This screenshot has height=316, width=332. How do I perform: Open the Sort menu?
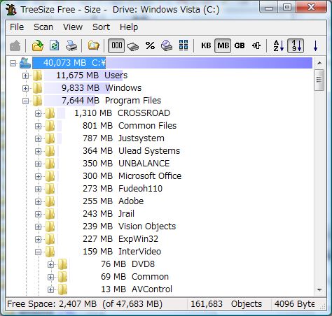click(101, 27)
